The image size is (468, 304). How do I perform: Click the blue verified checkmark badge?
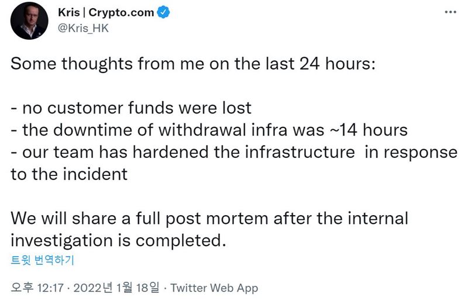click(x=163, y=12)
